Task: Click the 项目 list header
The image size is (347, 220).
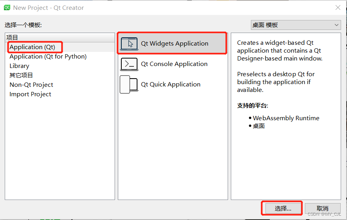Action: point(60,37)
